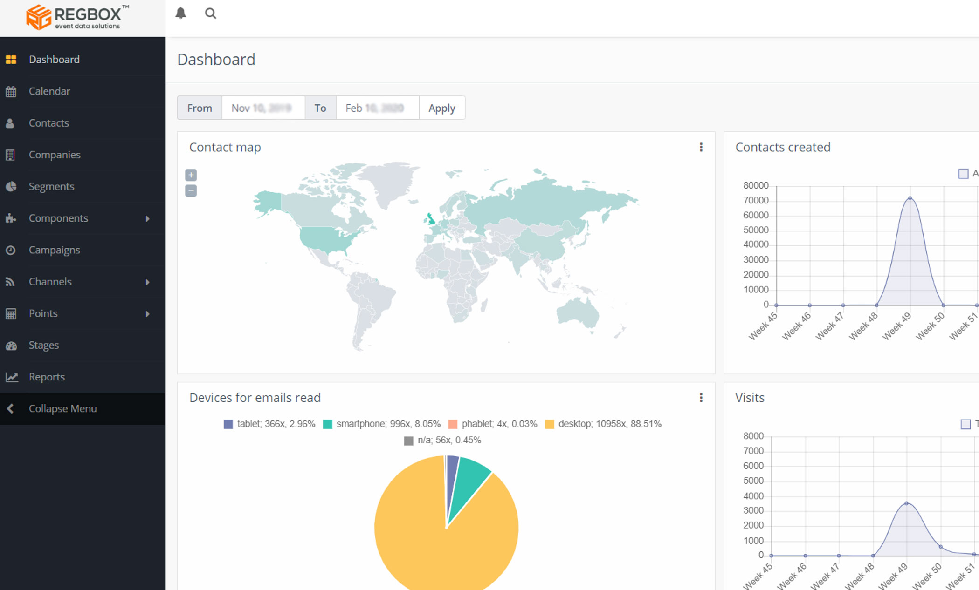Expand the Points submenu arrow

147,314
